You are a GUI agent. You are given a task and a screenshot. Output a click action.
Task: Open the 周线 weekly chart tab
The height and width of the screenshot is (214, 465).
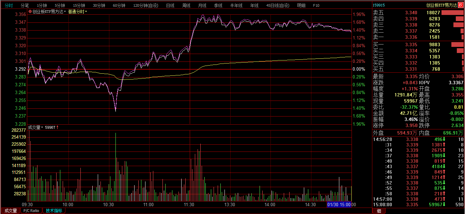tap(186, 5)
